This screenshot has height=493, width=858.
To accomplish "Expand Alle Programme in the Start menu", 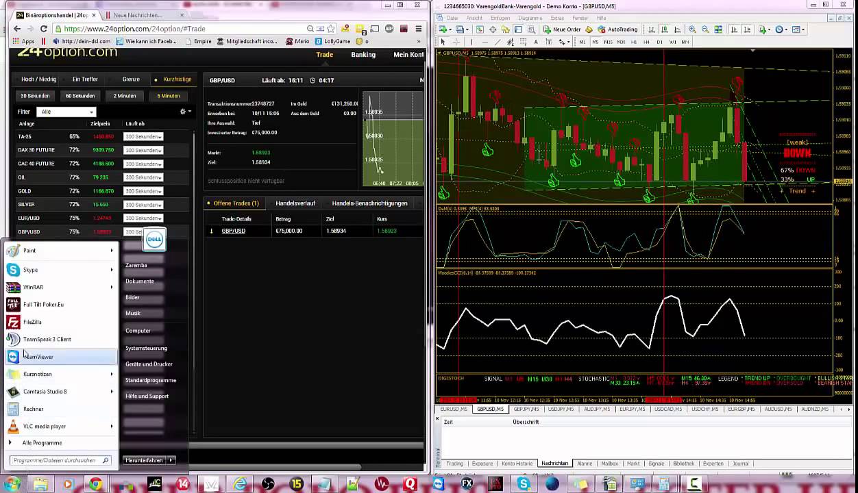I will (42, 443).
